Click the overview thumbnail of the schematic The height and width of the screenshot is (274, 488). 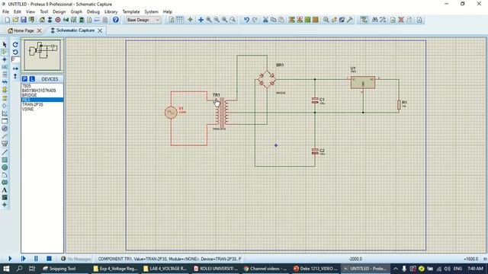tap(43, 55)
